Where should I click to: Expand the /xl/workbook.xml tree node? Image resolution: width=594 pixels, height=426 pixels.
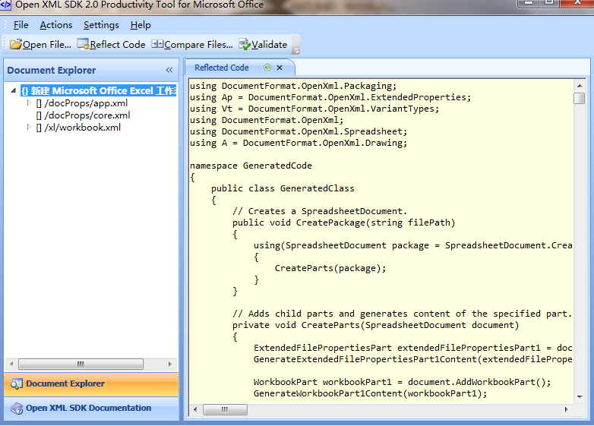pyautogui.click(x=29, y=128)
